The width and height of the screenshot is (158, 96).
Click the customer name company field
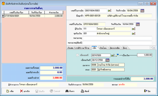pyautogui.click(x=130, y=16)
